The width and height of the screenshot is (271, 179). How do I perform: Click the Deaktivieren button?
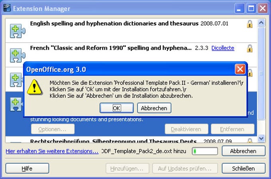187,129
